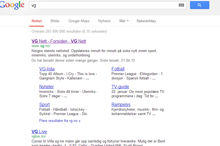
Task: Click 'Norges største nettsted' description text
Action: tap(51, 51)
